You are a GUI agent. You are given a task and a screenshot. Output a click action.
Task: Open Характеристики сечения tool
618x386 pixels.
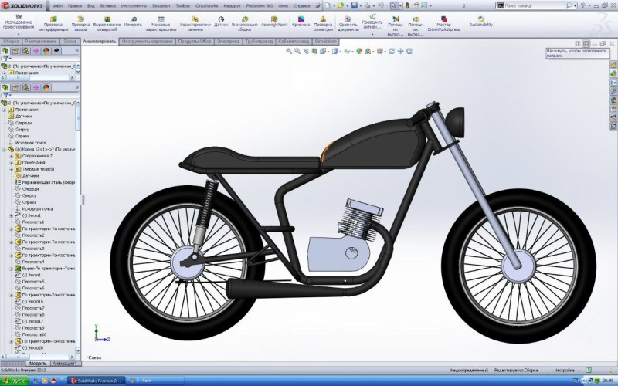(x=195, y=24)
